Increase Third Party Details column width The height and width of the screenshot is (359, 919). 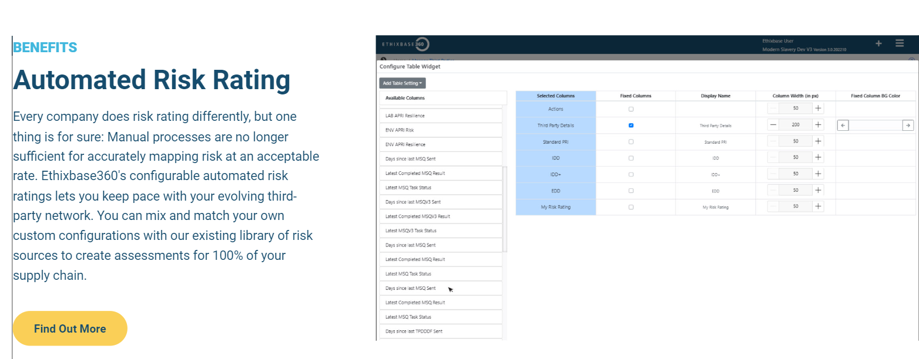pos(818,125)
